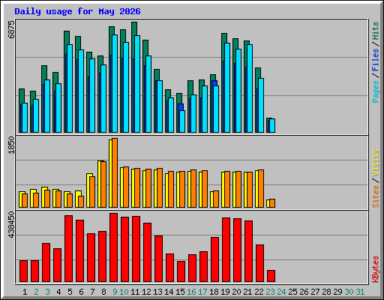Viewport: 384px width, 300px height.
Task: Click the yellow "Visits" legend label
Action: tap(375, 163)
